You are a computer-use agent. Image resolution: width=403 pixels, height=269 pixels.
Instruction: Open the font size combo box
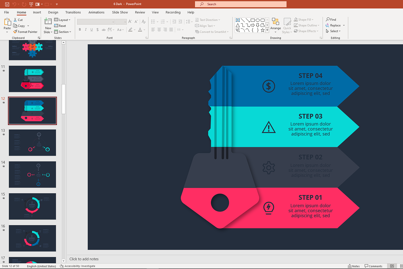[121, 22]
